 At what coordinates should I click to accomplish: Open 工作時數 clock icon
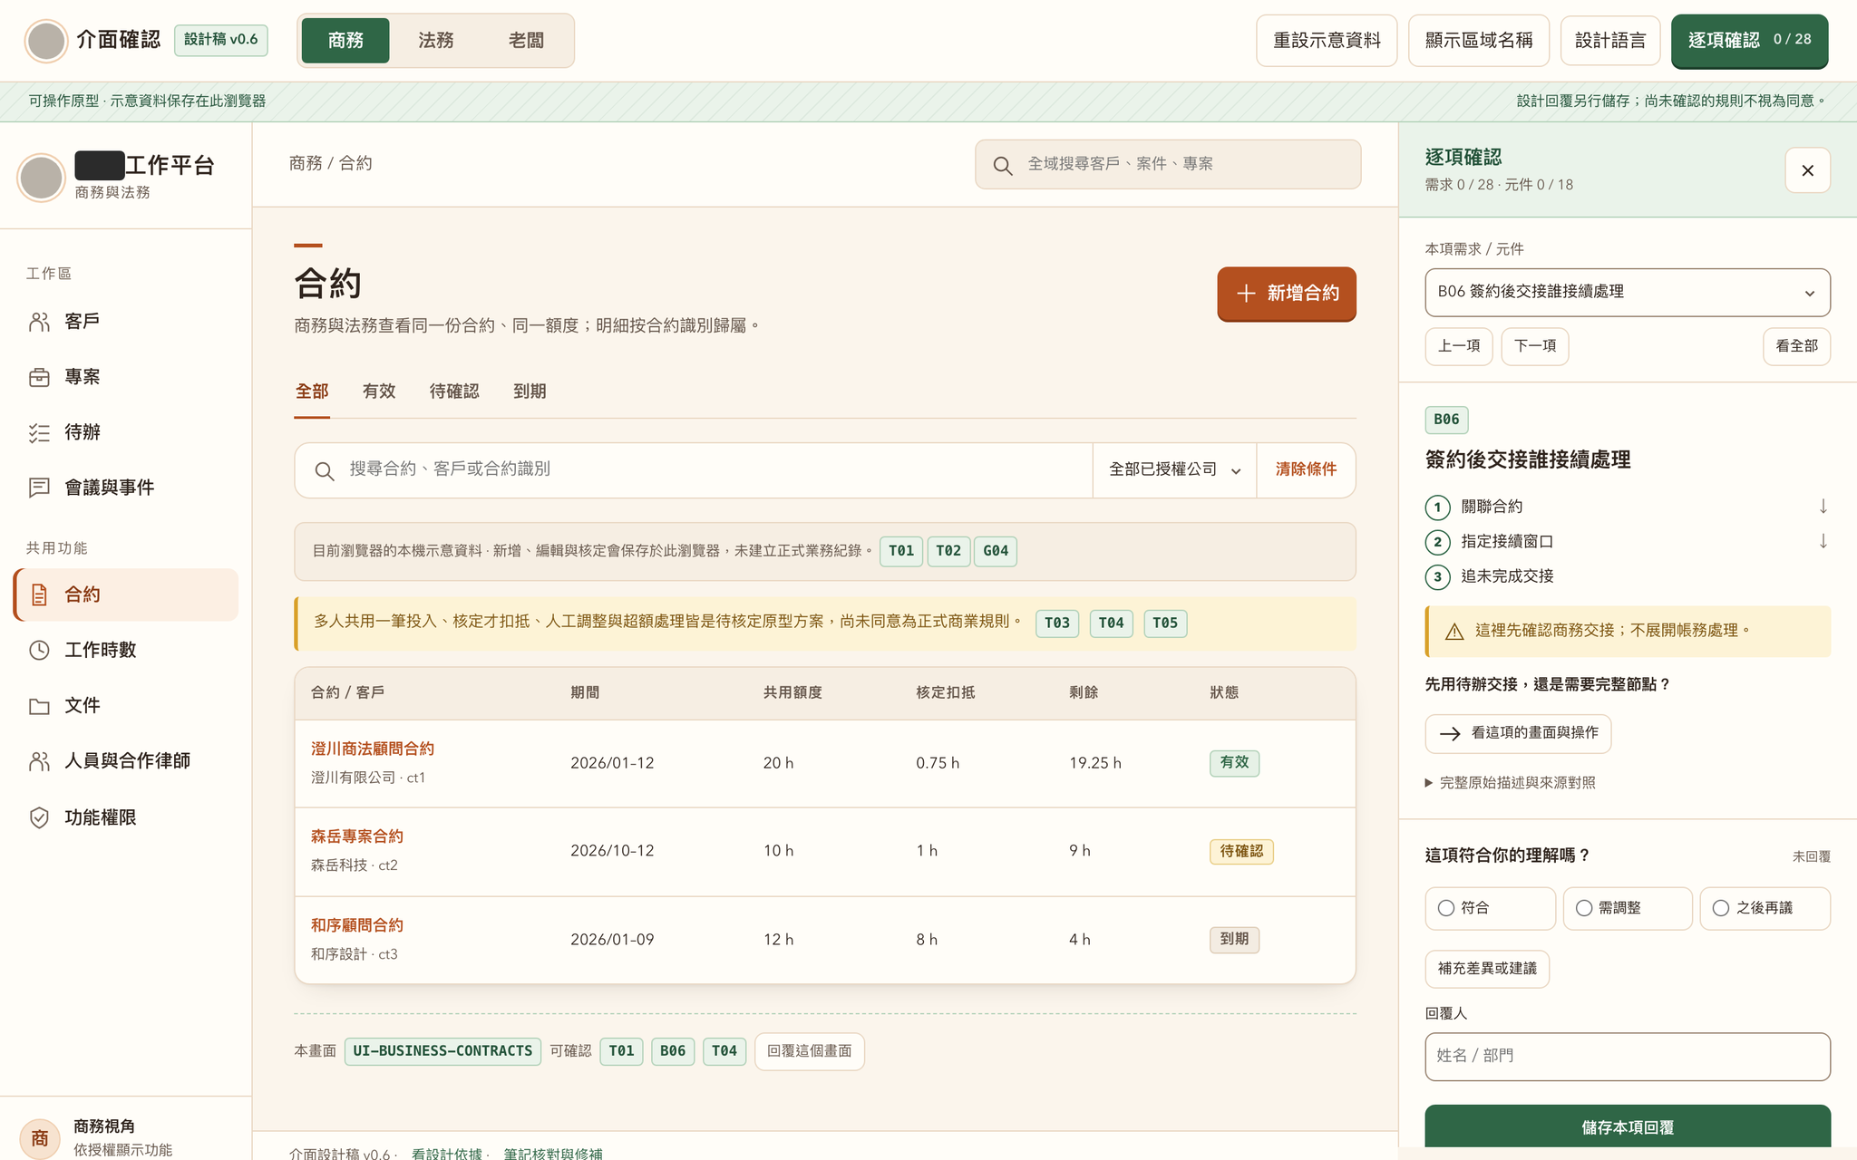click(39, 650)
